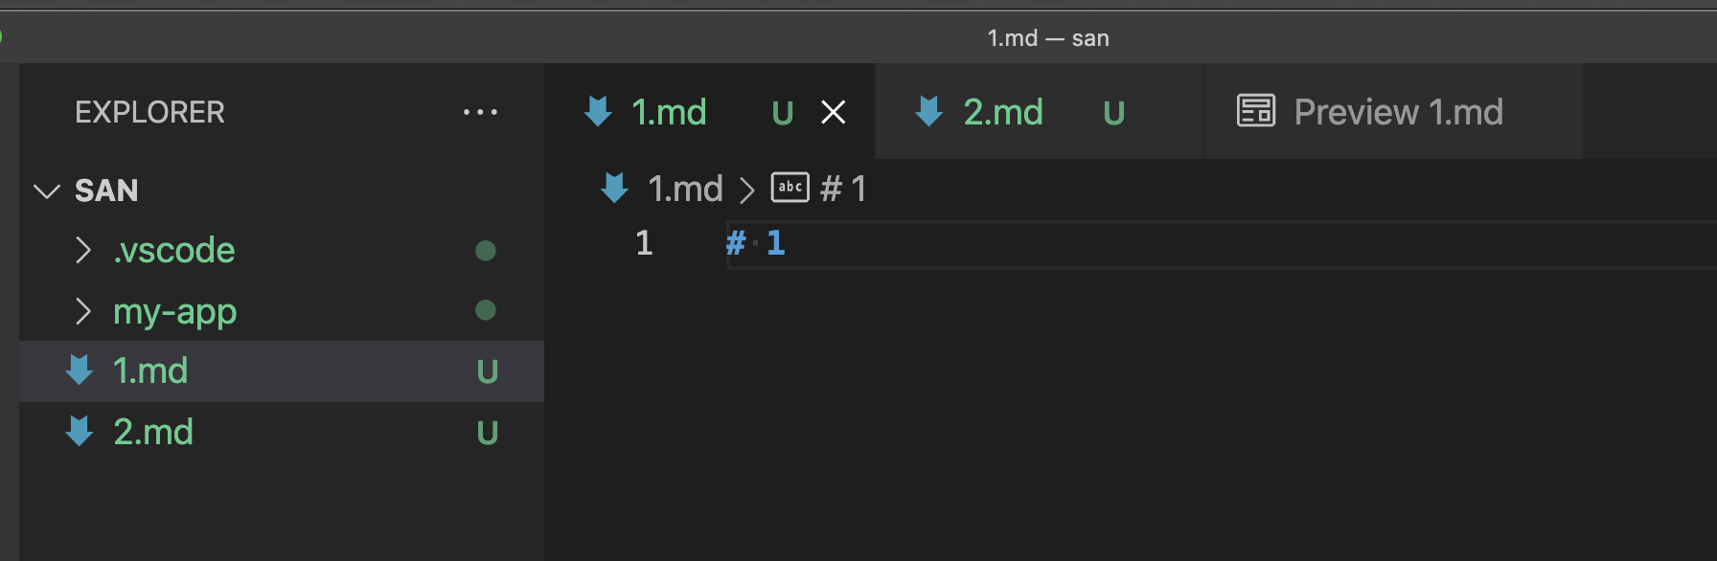Image resolution: width=1717 pixels, height=561 pixels.
Task: Click the 1.md icon in the breadcrumb bar
Action: pos(613,188)
